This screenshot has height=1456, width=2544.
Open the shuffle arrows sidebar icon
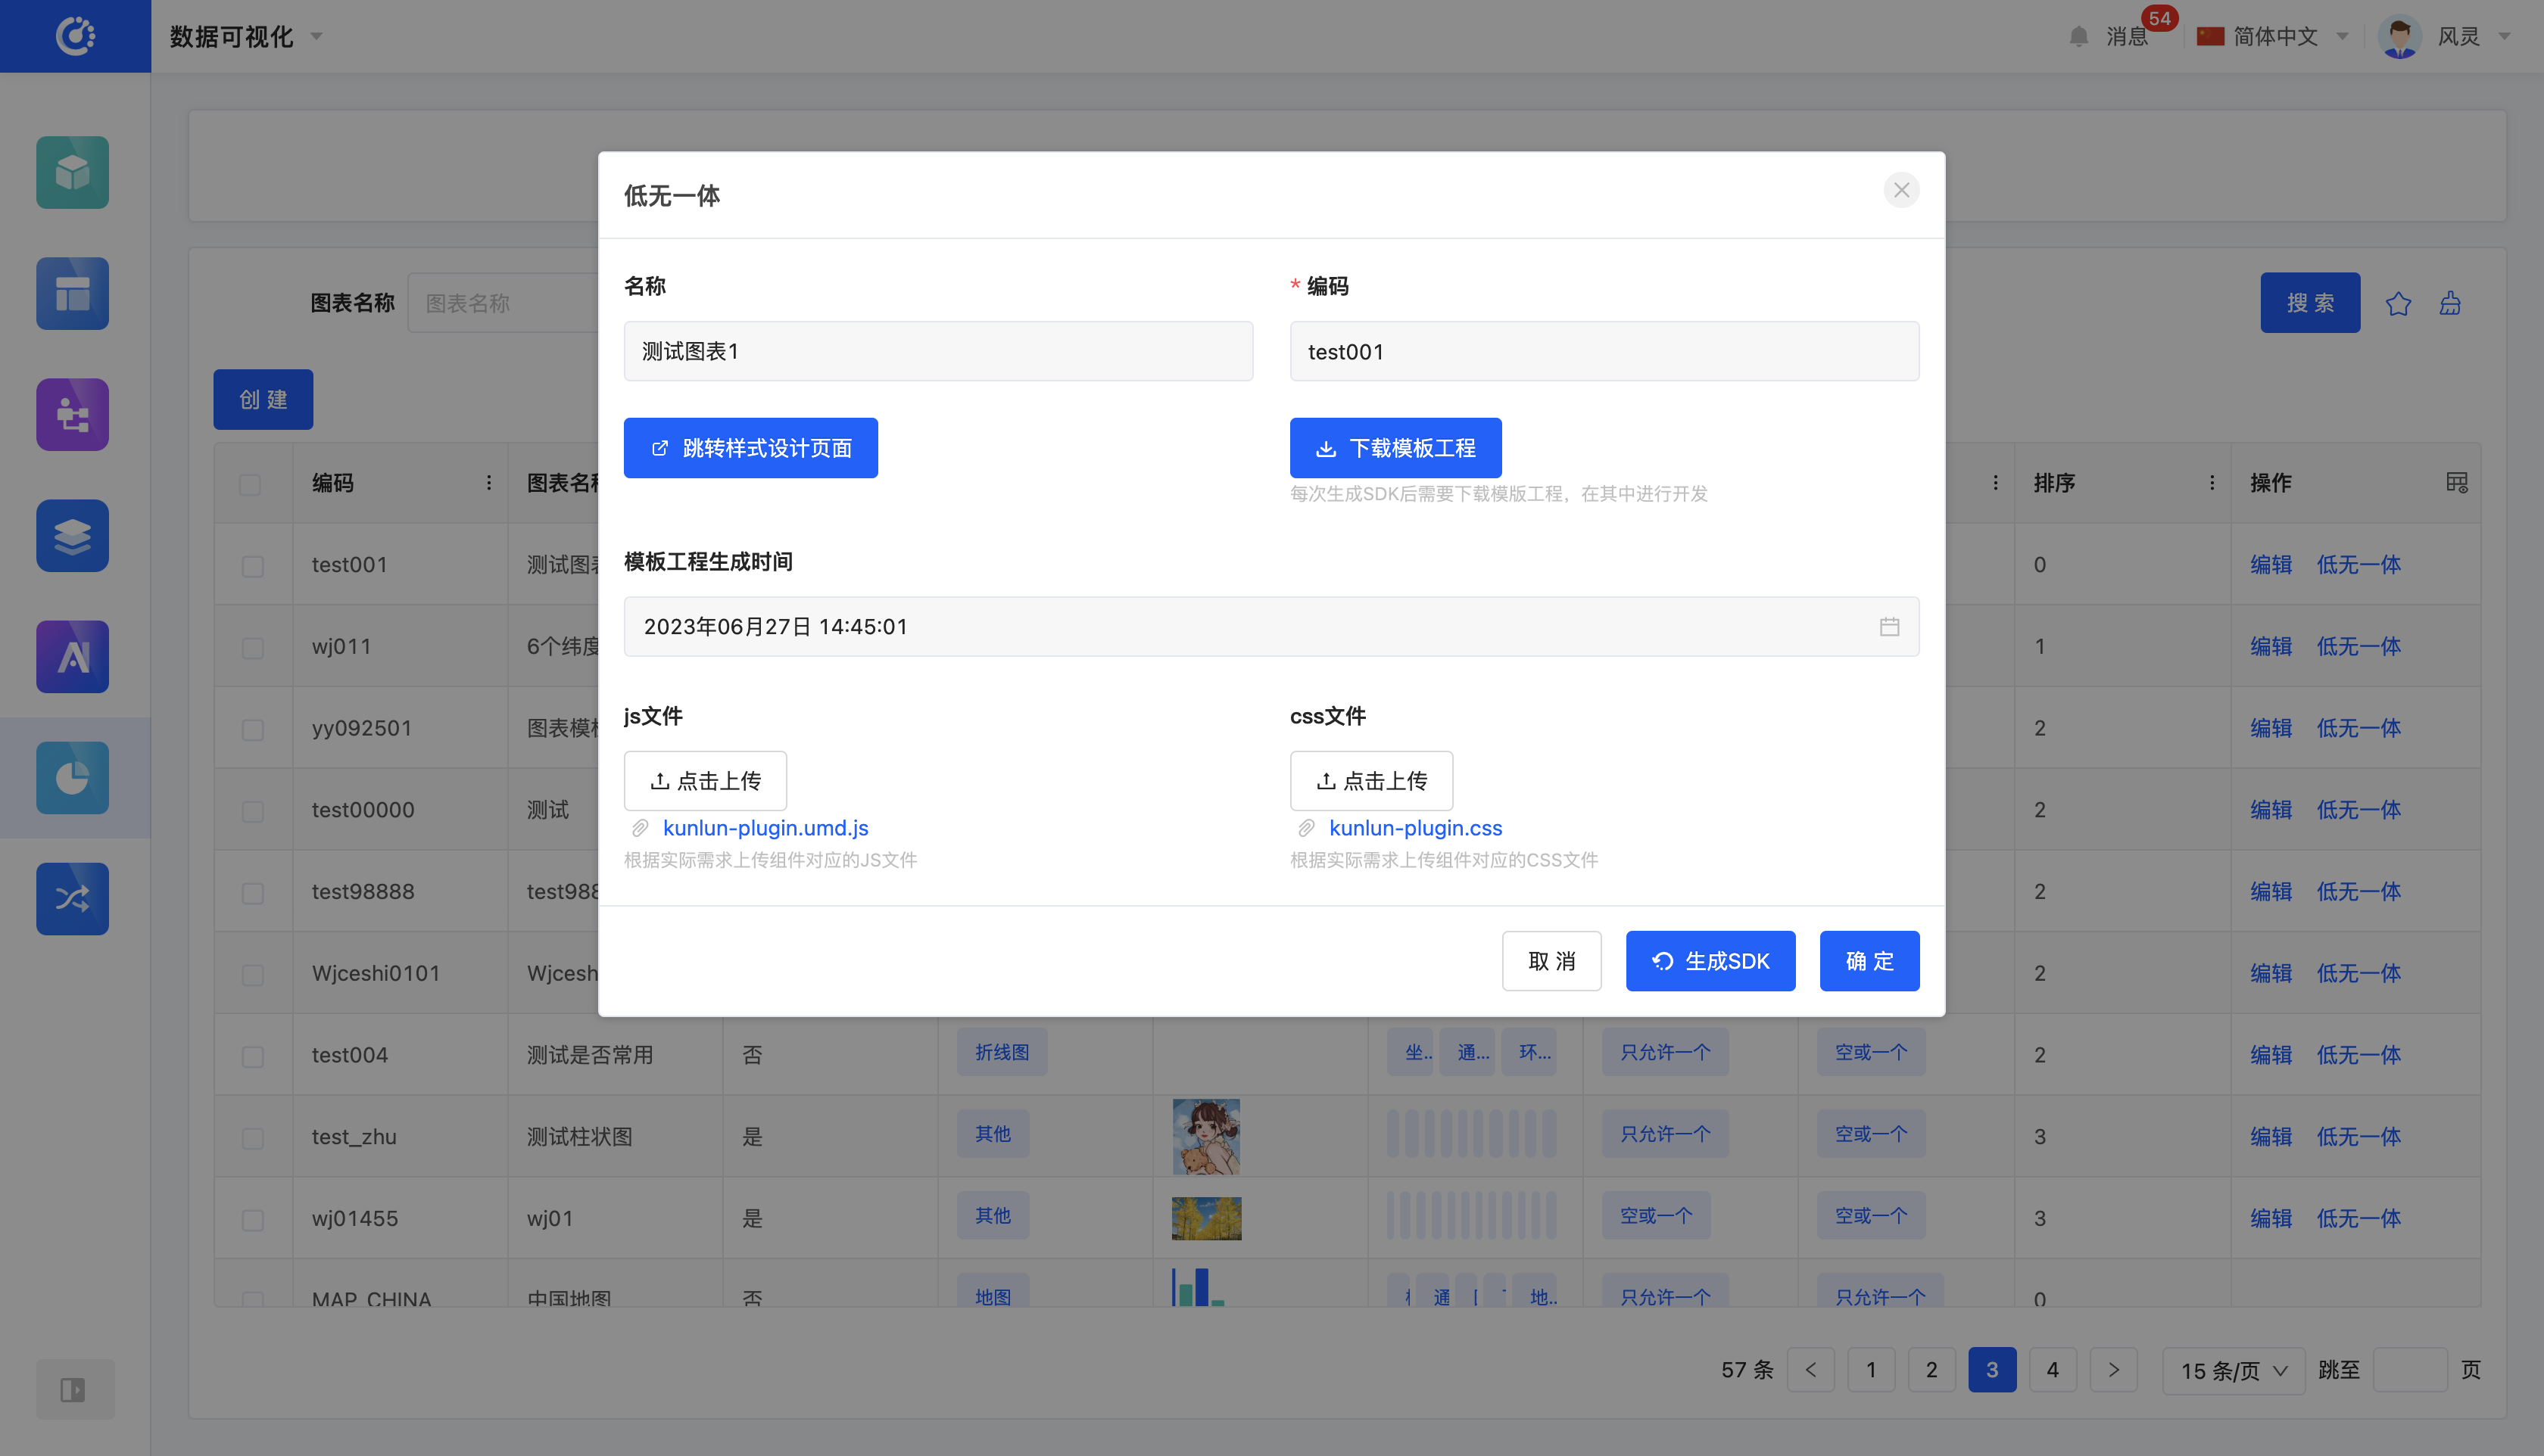click(72, 898)
